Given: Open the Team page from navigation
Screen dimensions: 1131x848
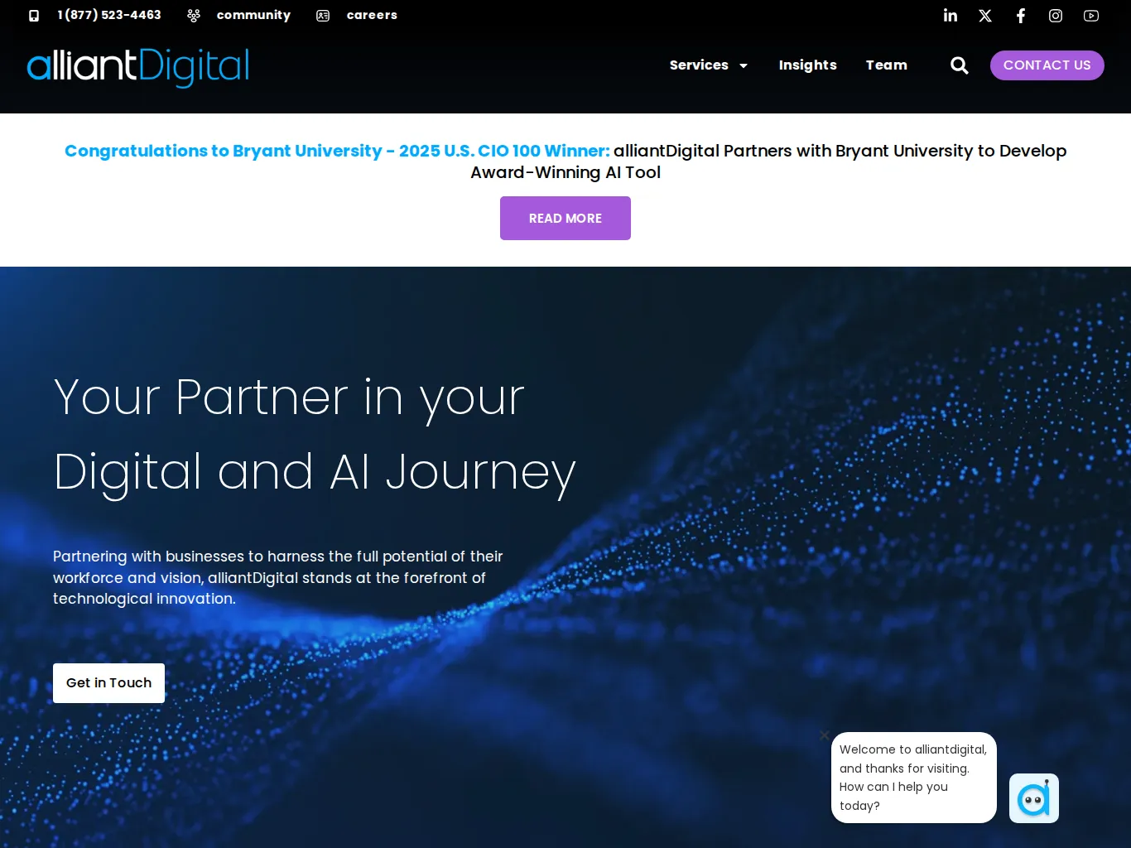Looking at the screenshot, I should click(886, 65).
